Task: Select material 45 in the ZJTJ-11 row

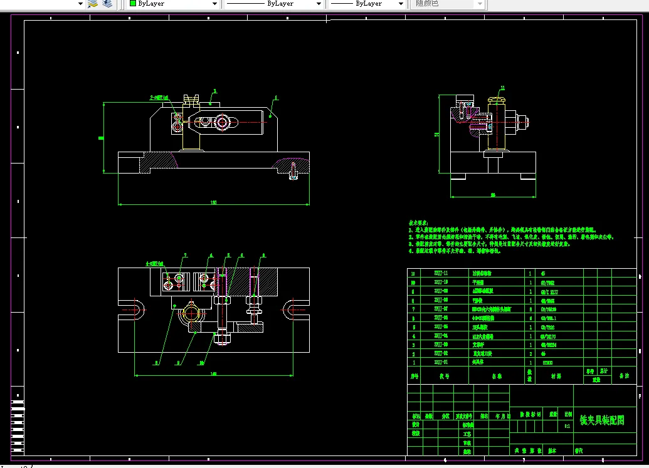Action: [x=543, y=274]
